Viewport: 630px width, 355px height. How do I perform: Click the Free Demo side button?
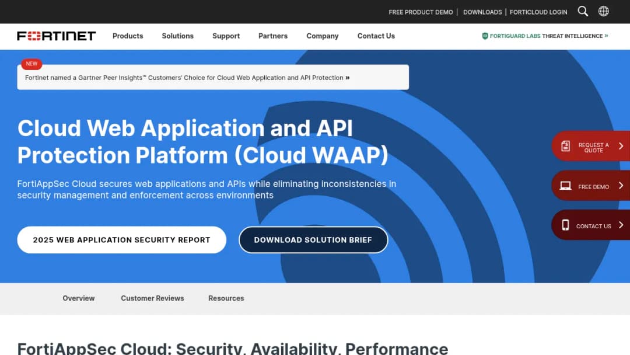pos(590,185)
